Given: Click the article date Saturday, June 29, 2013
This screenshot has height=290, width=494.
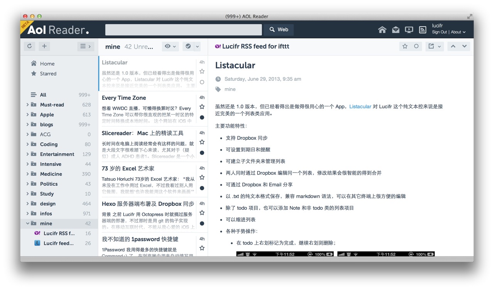Looking at the screenshot, I should point(263,79).
